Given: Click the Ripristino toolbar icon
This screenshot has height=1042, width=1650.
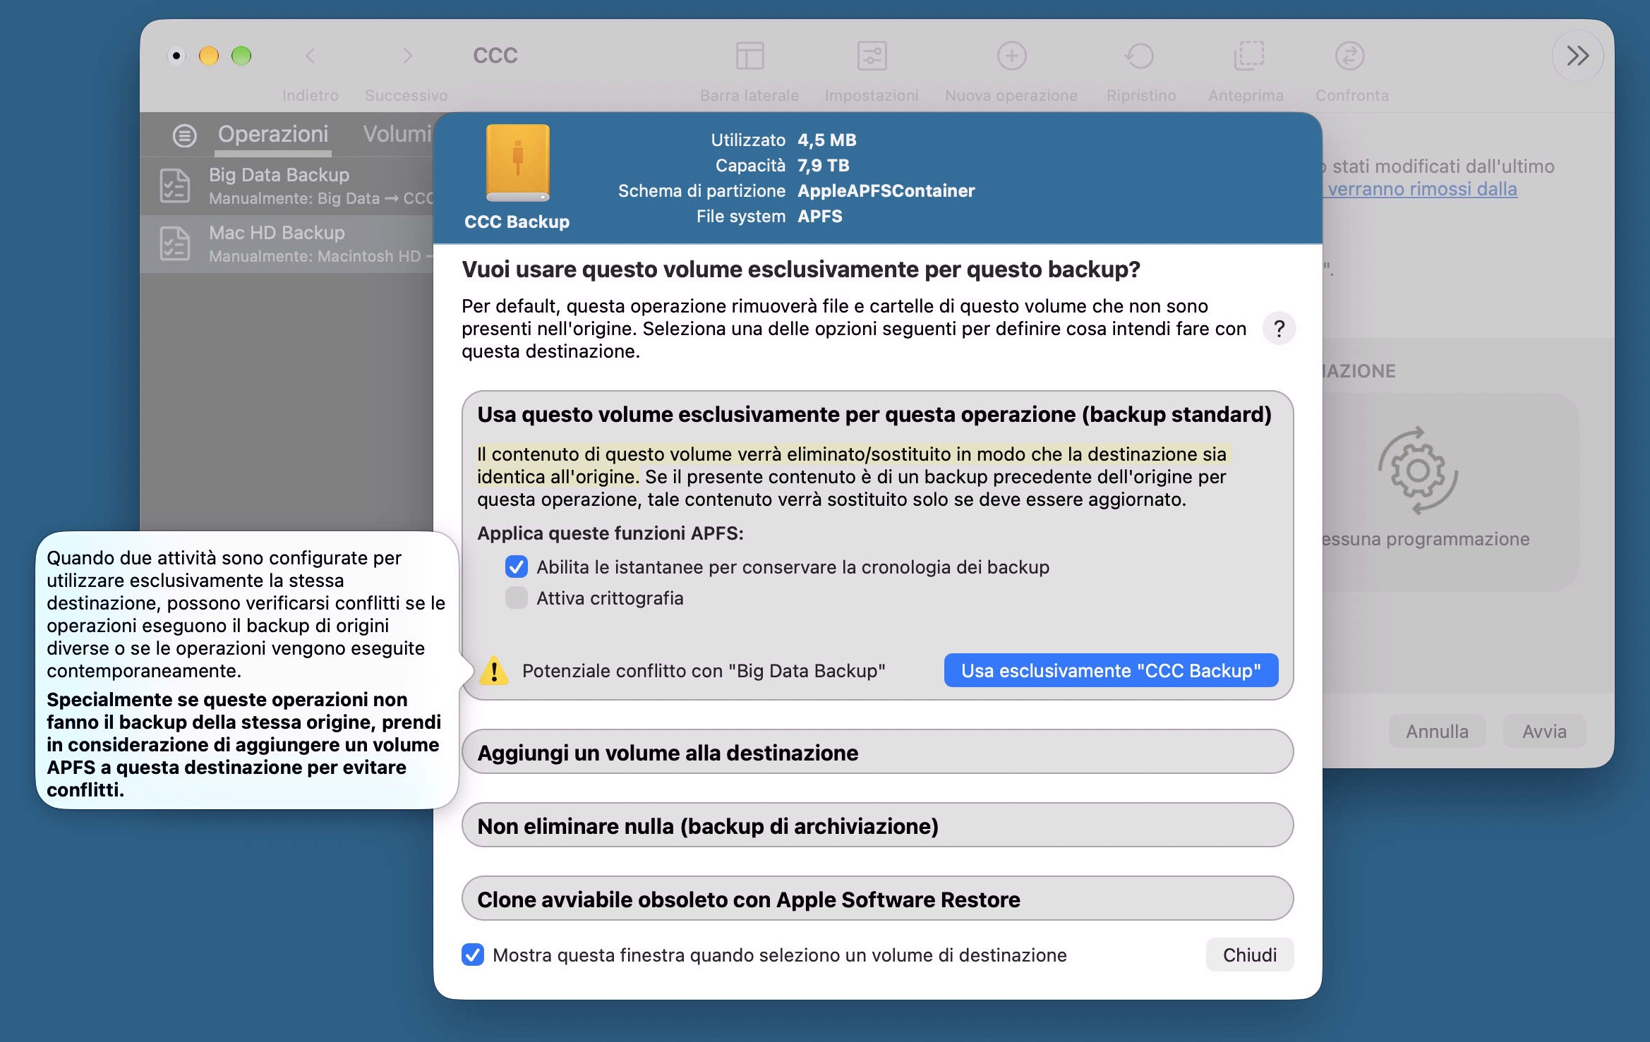Looking at the screenshot, I should coord(1140,56).
